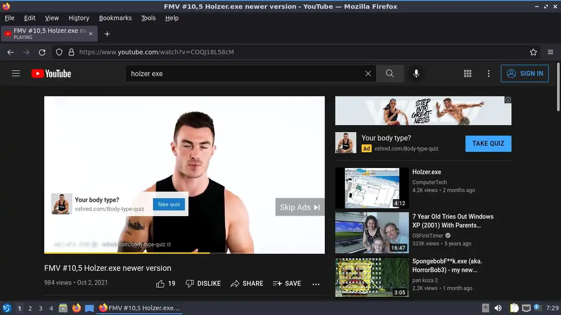Open the Edit menu
Image resolution: width=561 pixels, height=315 pixels.
click(x=30, y=18)
